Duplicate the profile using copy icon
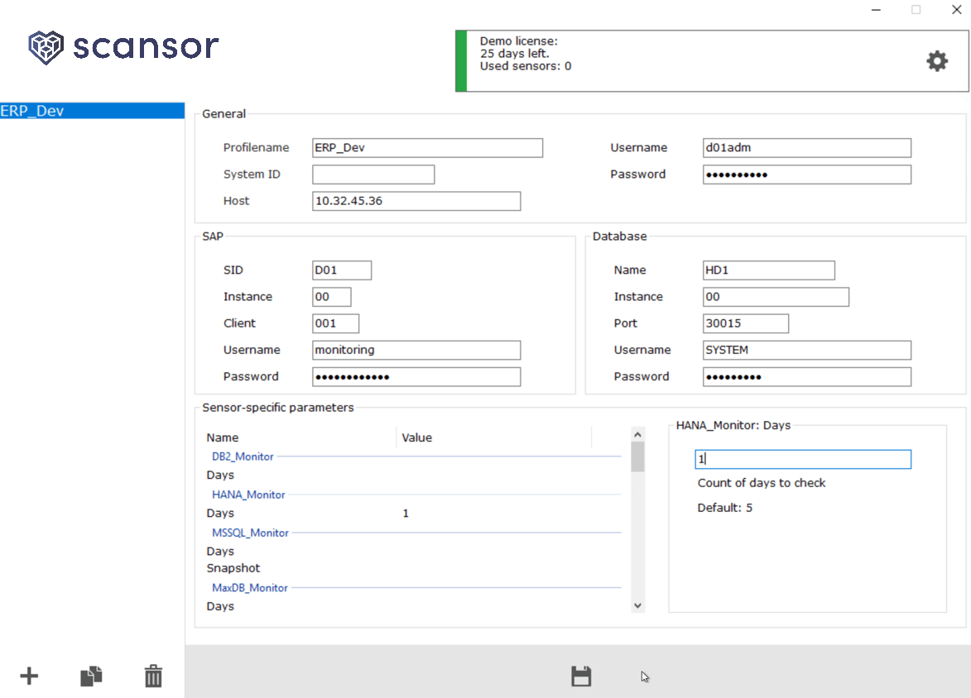The width and height of the screenshot is (971, 698). (x=91, y=676)
